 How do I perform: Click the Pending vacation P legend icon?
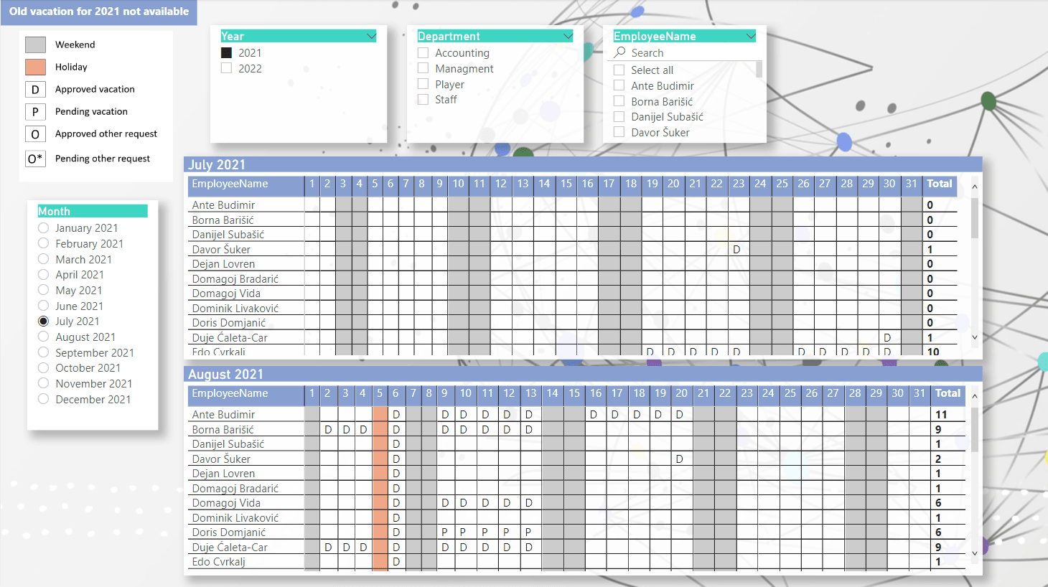point(35,111)
